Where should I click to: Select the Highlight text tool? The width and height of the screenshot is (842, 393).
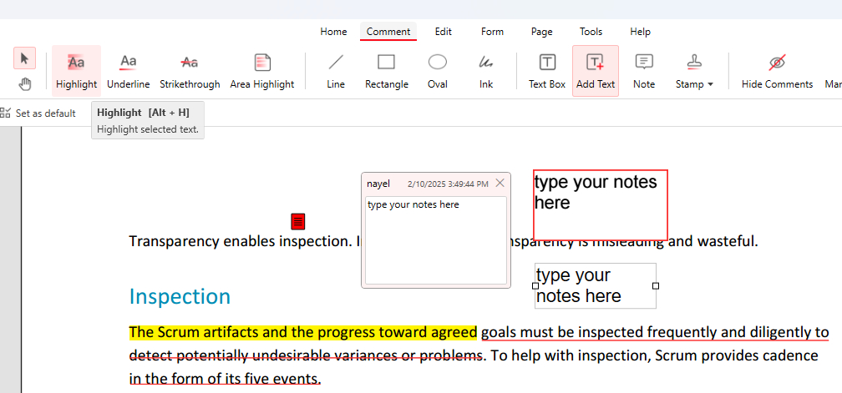[76, 70]
